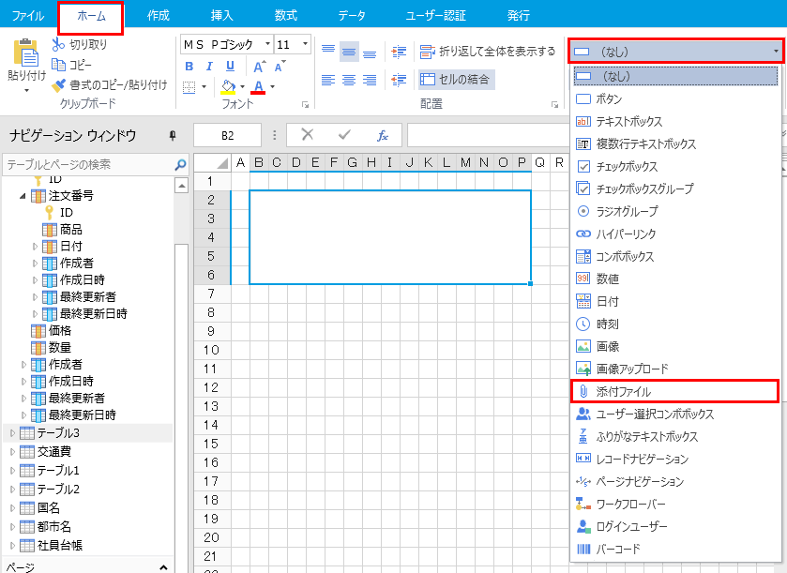
Task: Open the ファイル tab
Action: tap(27, 16)
